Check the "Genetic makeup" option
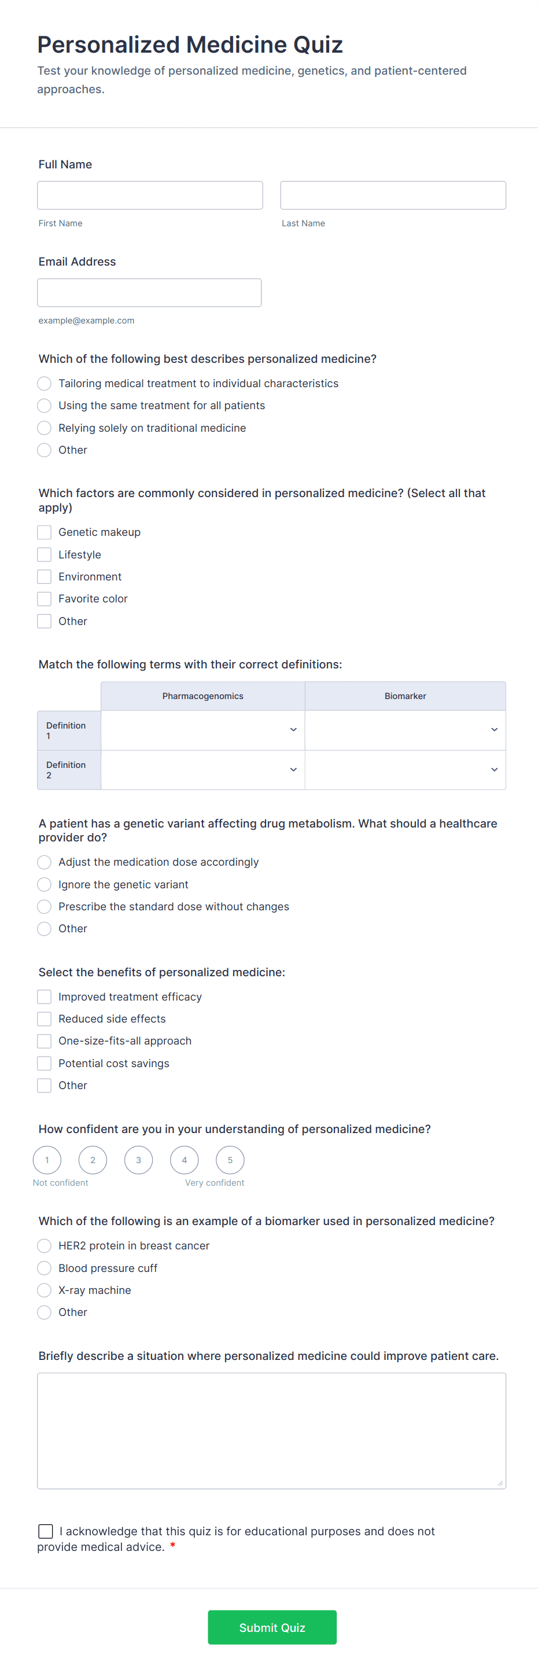 point(43,532)
